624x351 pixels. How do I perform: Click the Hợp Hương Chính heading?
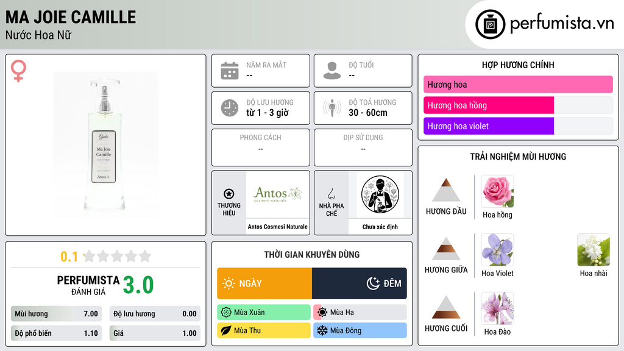pyautogui.click(x=518, y=65)
